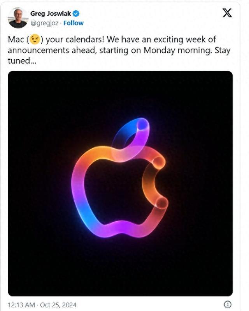Image resolution: width=249 pixels, height=311 pixels.
Task: Click the winking face emoji
Action: (35, 39)
